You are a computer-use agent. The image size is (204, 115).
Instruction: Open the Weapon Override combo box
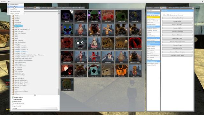35,108
